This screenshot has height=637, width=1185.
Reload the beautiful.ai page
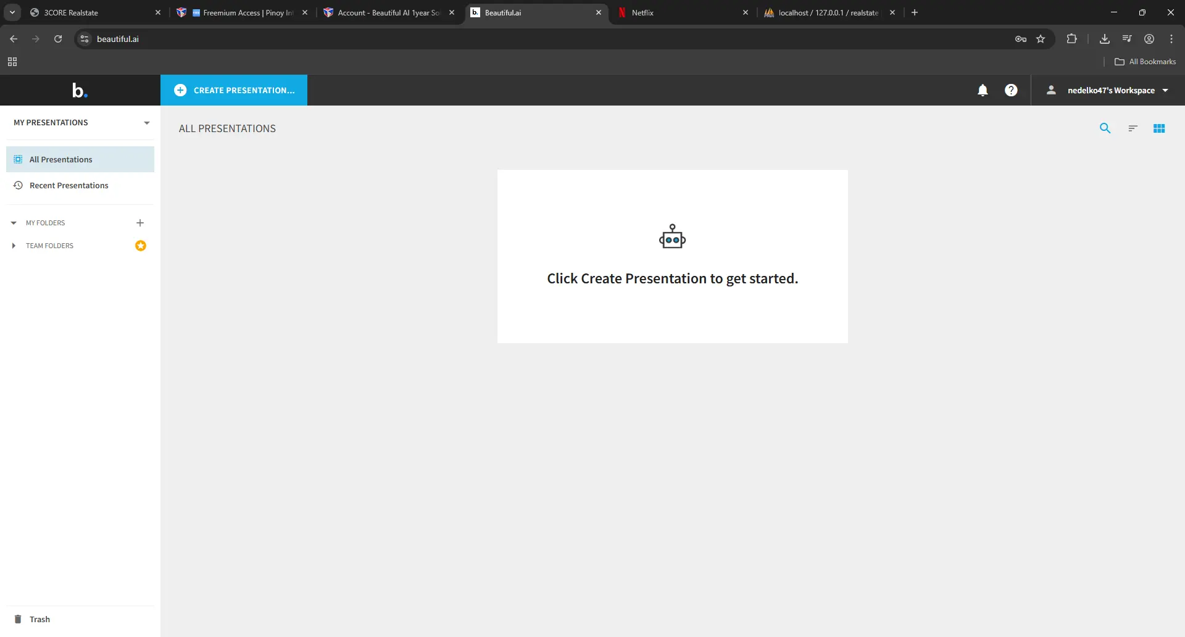(58, 39)
